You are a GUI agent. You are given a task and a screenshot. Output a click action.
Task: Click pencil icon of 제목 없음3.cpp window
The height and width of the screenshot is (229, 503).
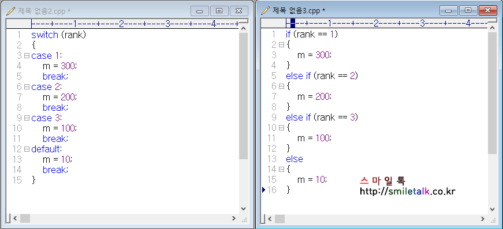(x=266, y=10)
